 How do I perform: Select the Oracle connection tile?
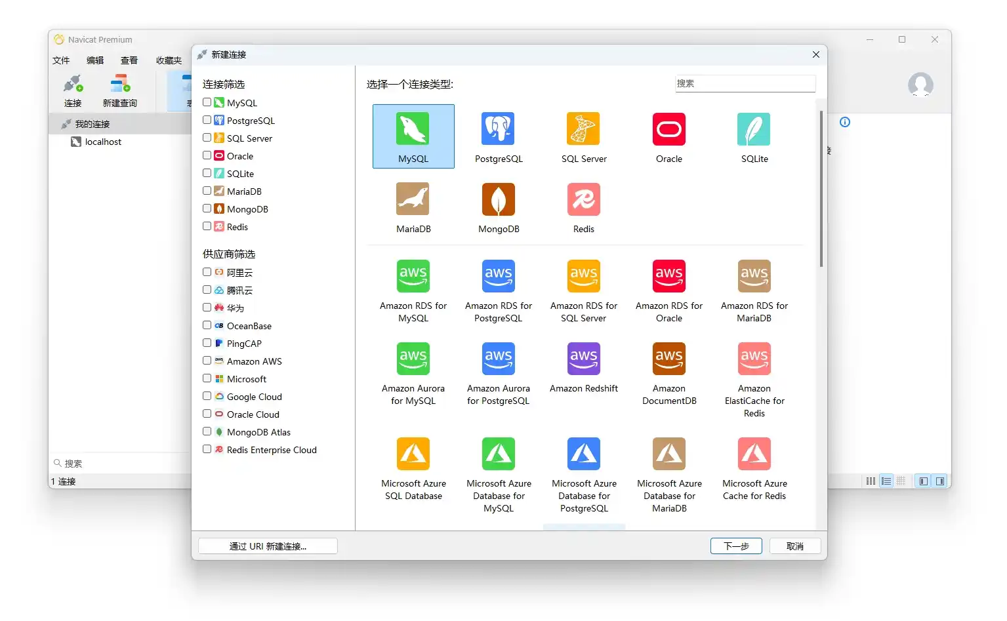point(669,136)
